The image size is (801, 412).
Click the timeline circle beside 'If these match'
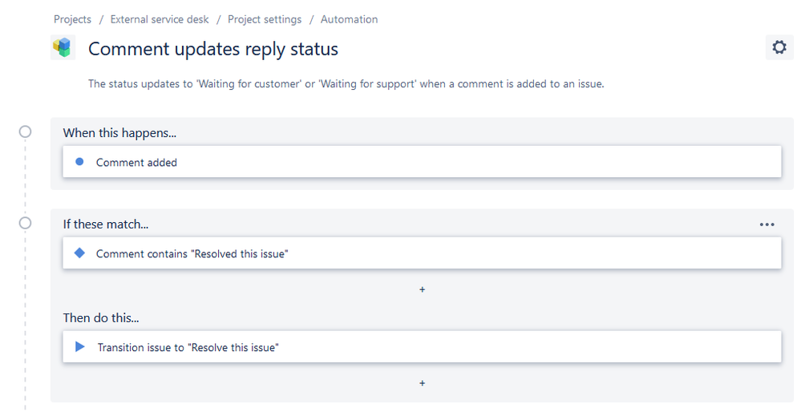tap(26, 223)
